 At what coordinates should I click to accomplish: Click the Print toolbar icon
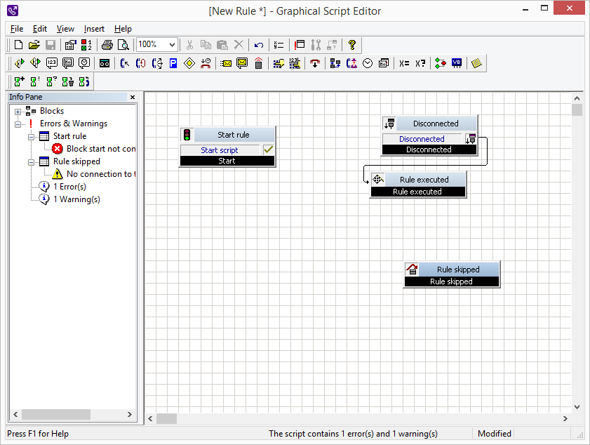pos(107,45)
